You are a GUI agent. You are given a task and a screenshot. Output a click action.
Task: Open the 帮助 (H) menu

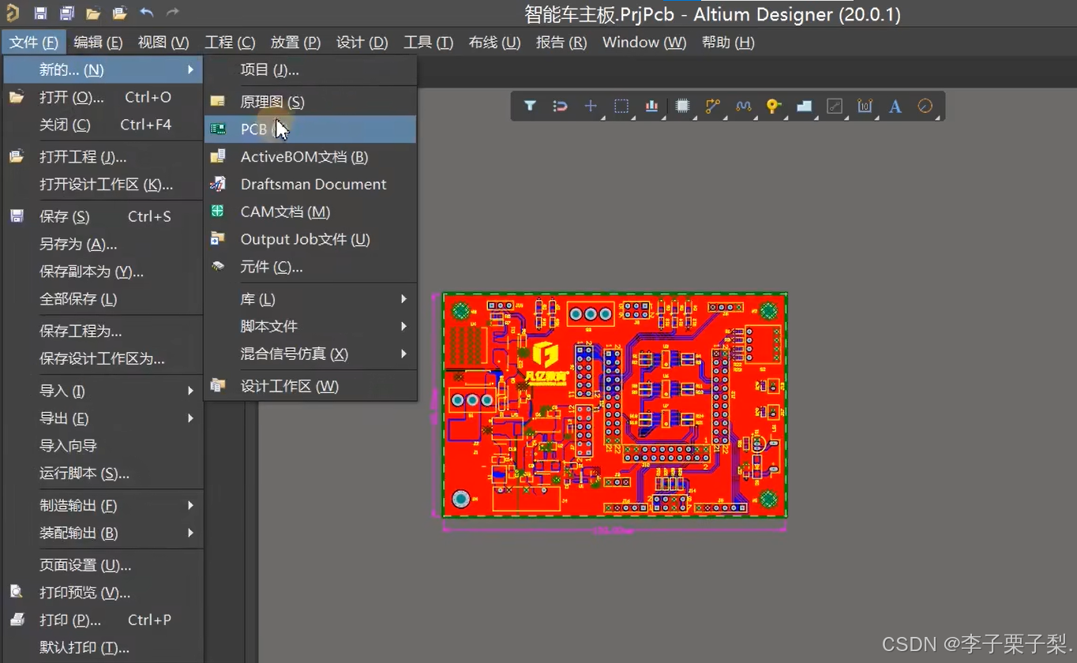click(x=728, y=43)
